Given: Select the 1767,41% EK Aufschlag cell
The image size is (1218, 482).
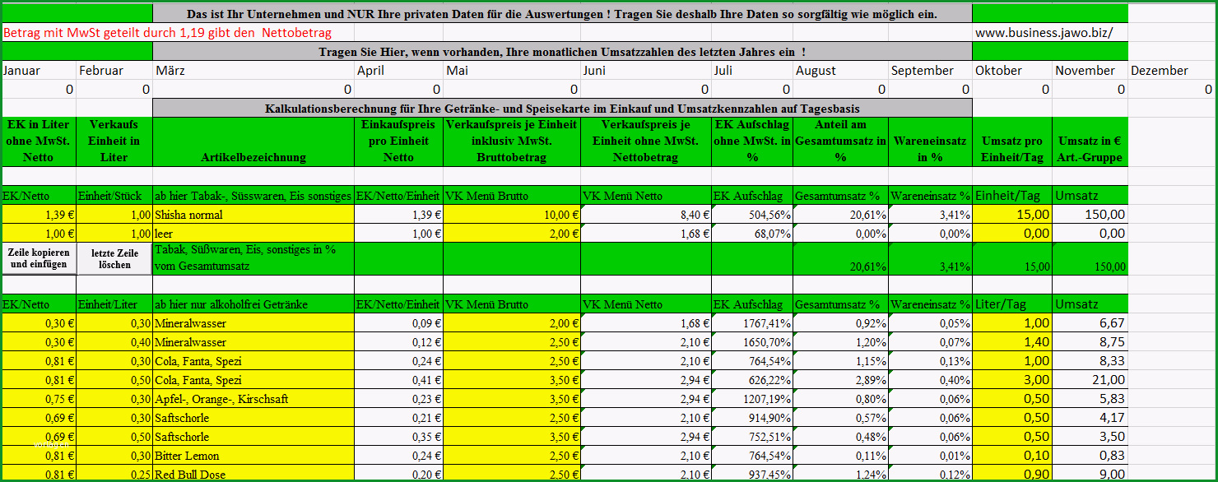Looking at the screenshot, I should (752, 323).
